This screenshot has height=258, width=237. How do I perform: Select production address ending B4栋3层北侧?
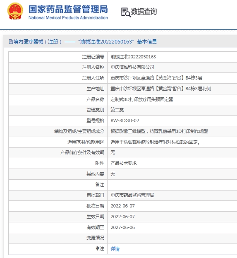(160, 89)
